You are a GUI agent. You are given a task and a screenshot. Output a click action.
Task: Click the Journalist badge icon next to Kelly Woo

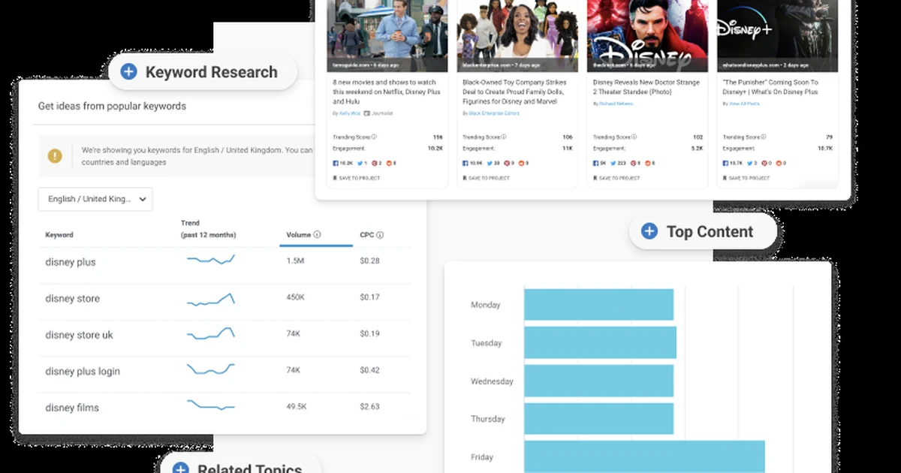(x=367, y=113)
